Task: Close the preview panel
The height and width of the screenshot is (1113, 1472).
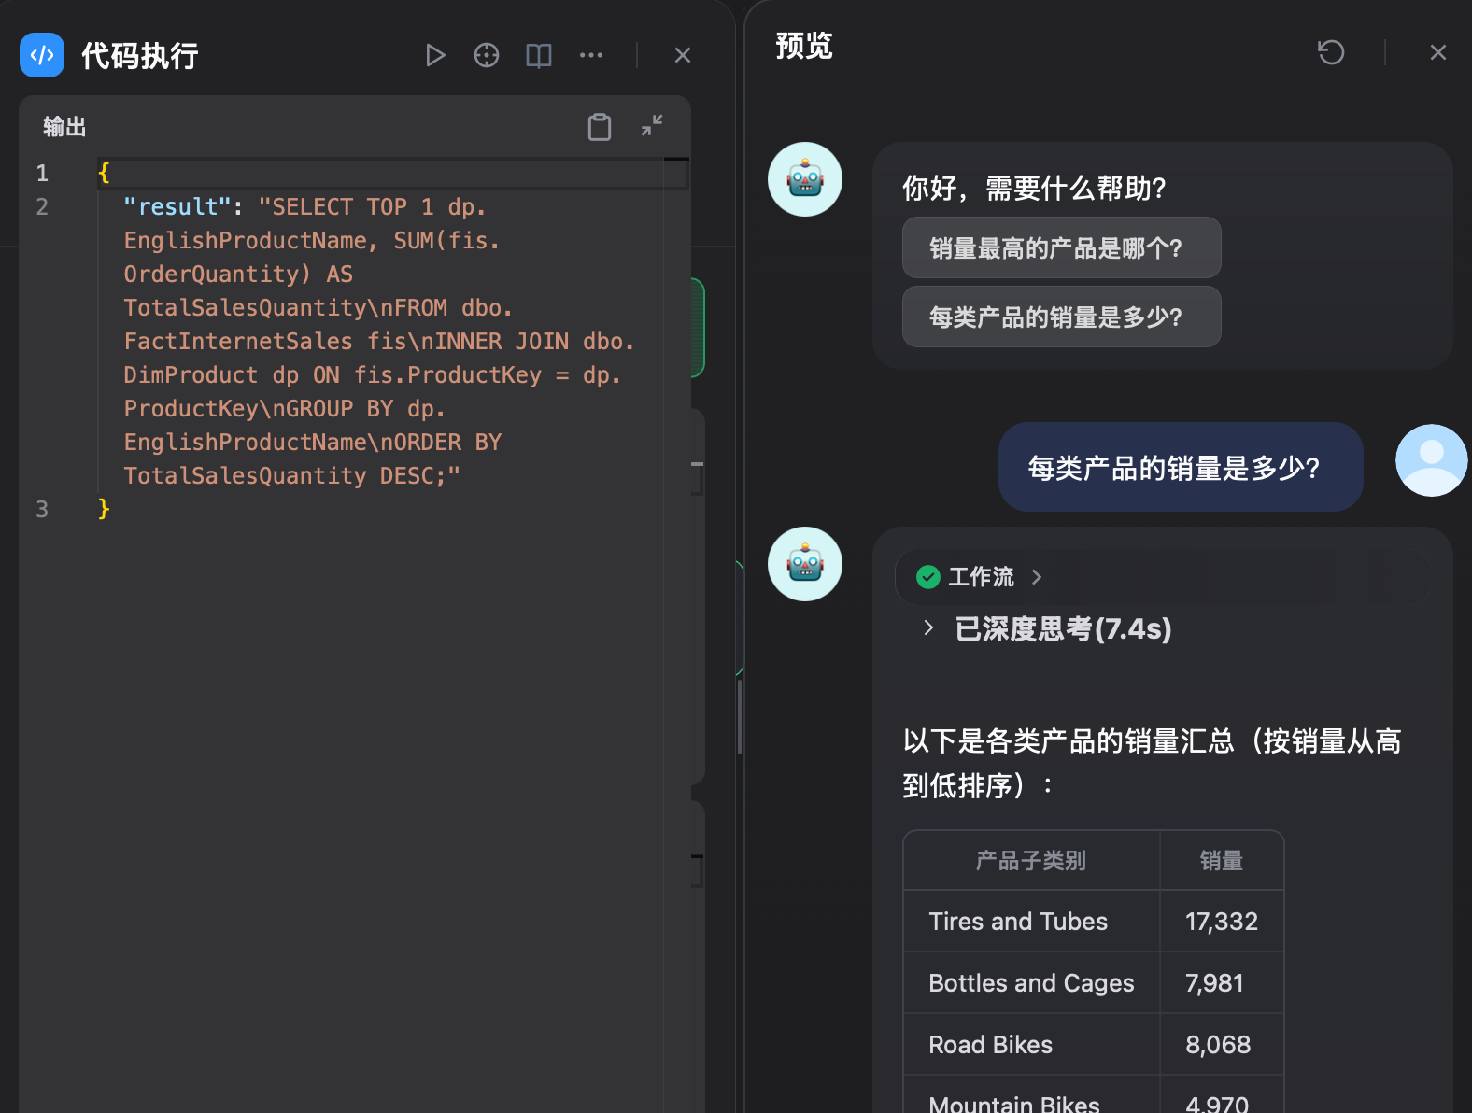Action: (1438, 52)
